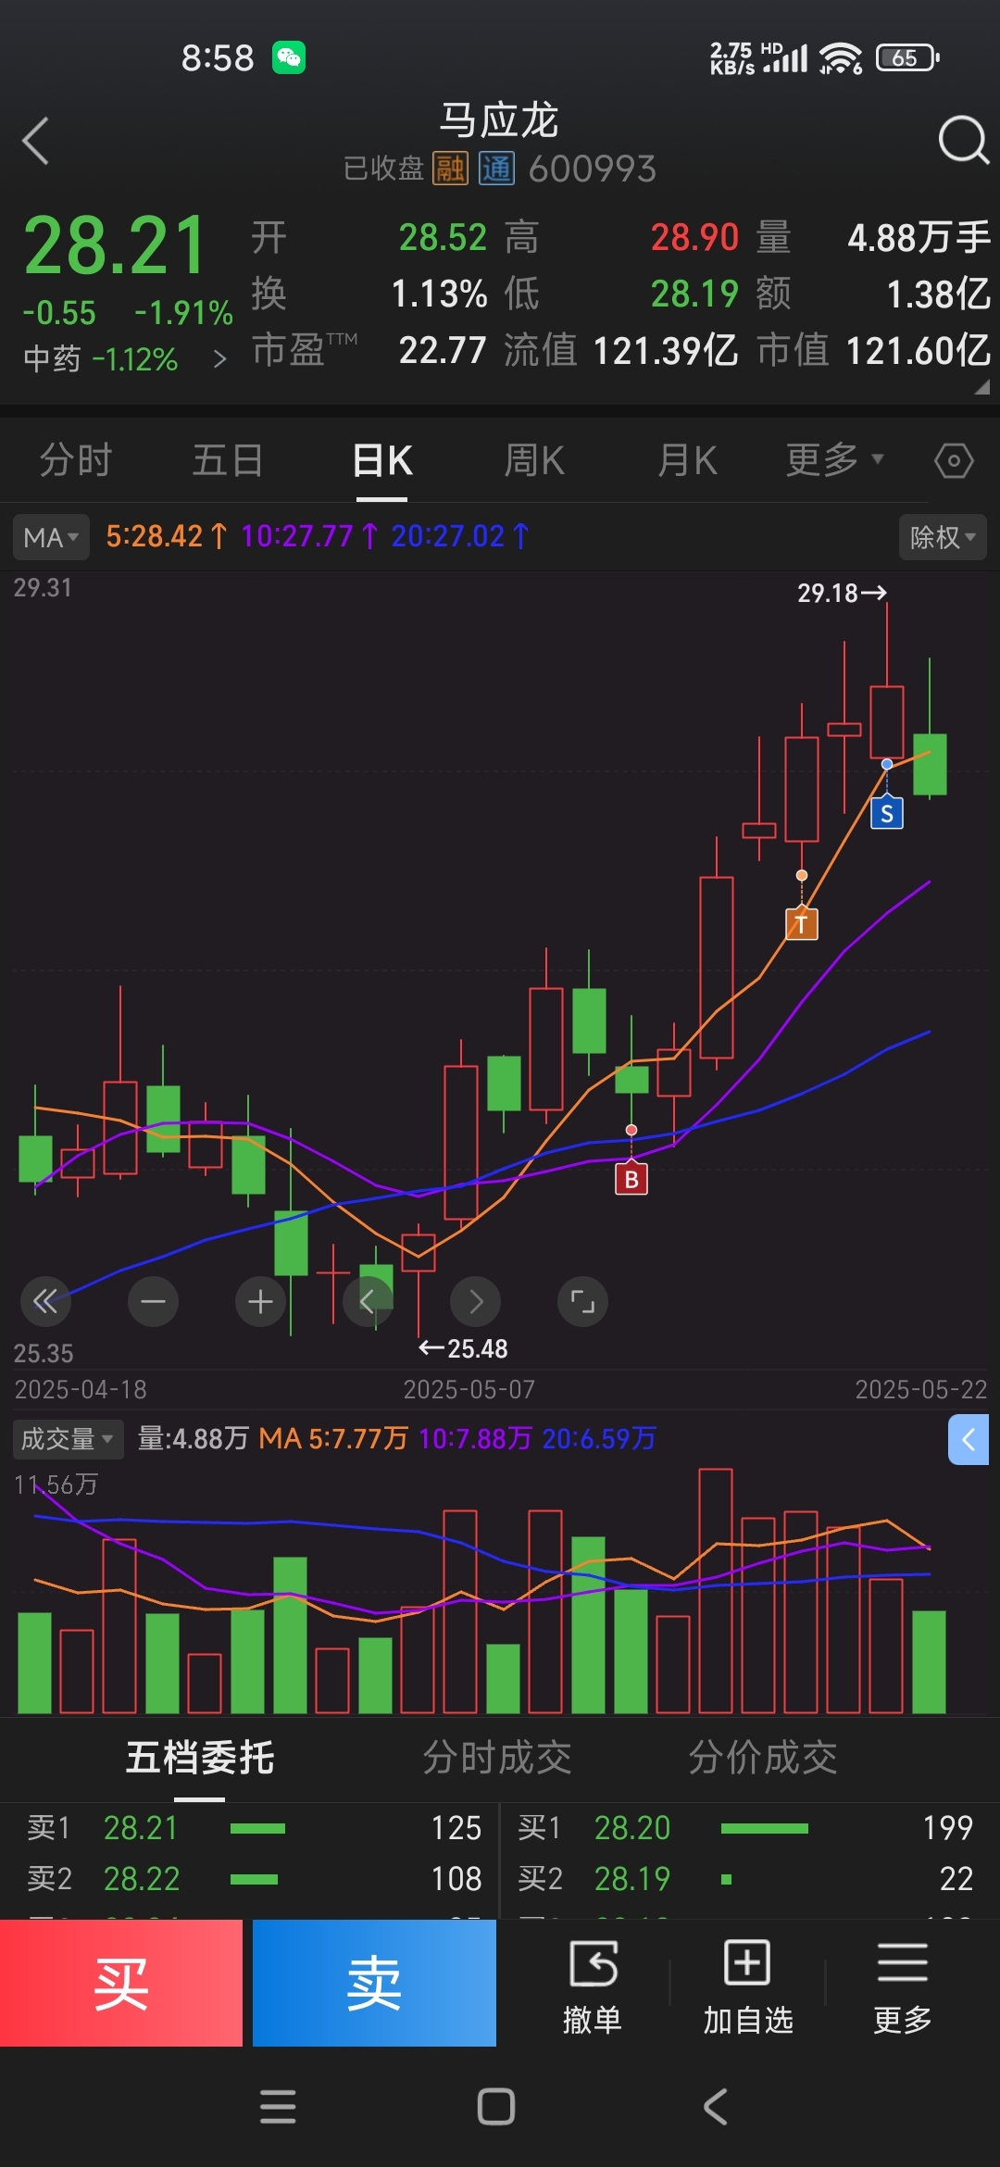This screenshot has height=2167, width=1000.
Task: Tap tallest red volume bar
Action: coord(716,1591)
